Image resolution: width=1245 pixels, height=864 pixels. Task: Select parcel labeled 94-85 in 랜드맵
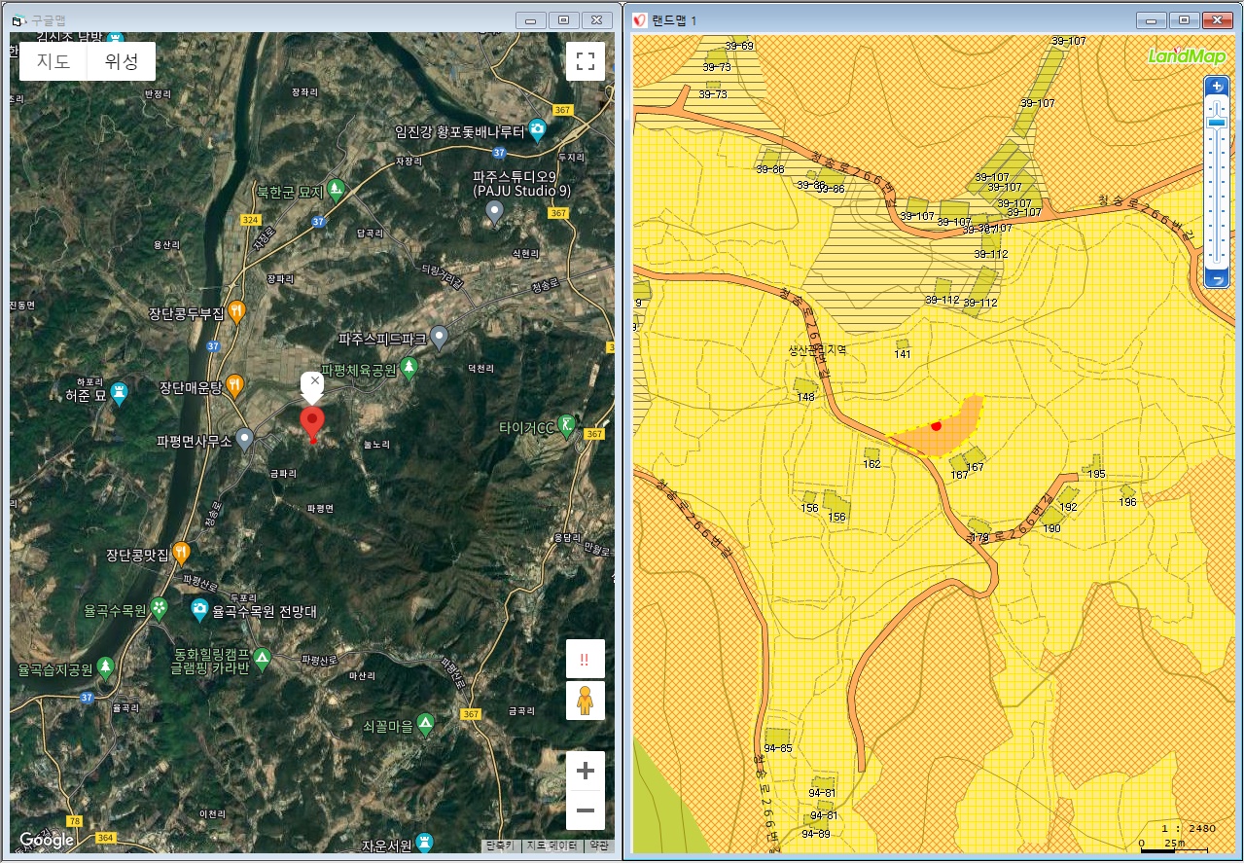click(776, 737)
